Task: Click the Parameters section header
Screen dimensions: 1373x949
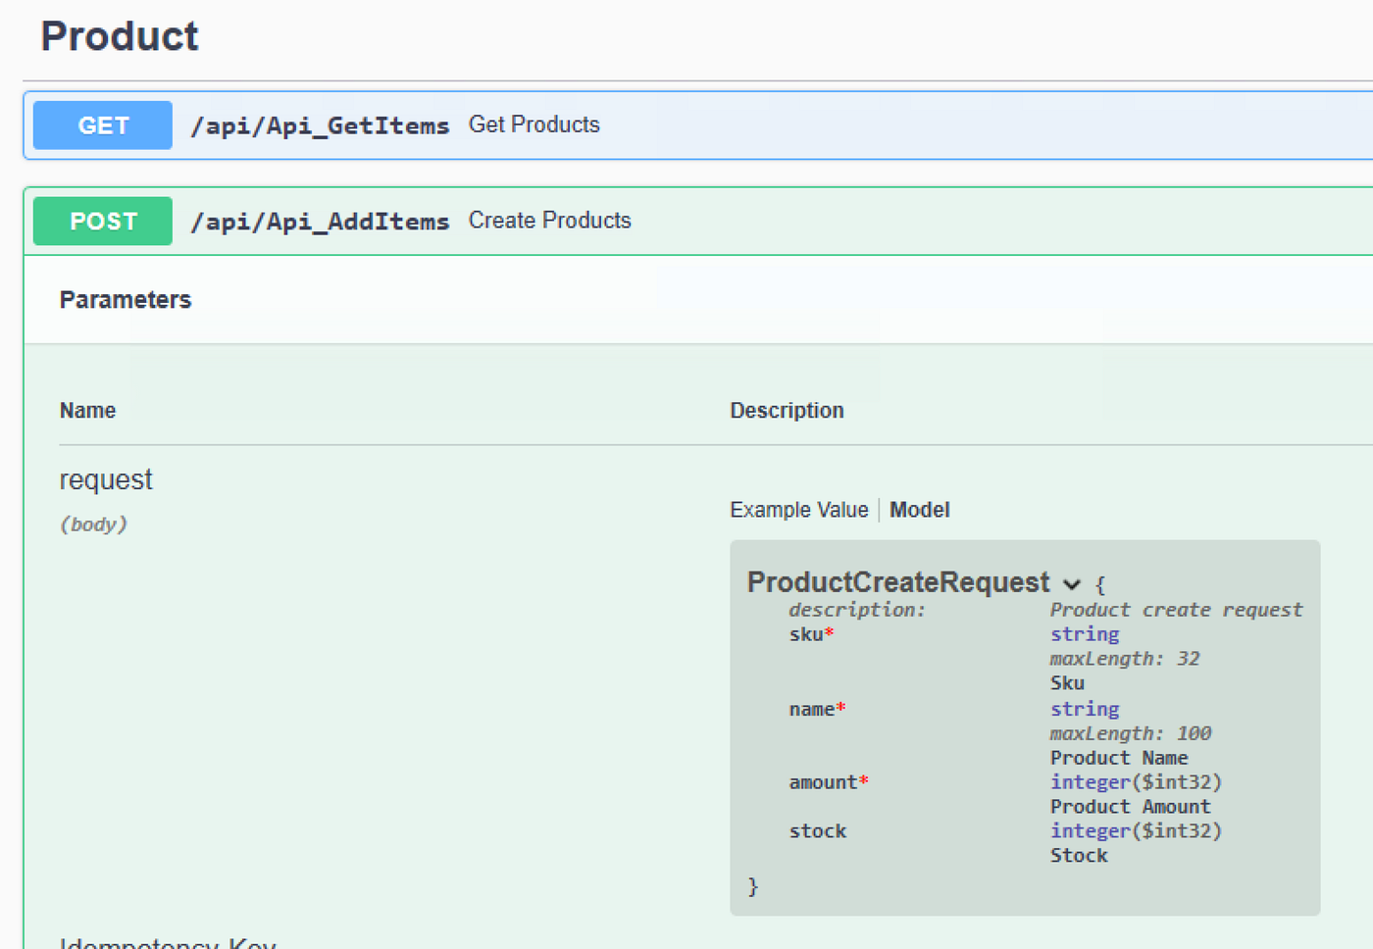Action: click(x=126, y=300)
